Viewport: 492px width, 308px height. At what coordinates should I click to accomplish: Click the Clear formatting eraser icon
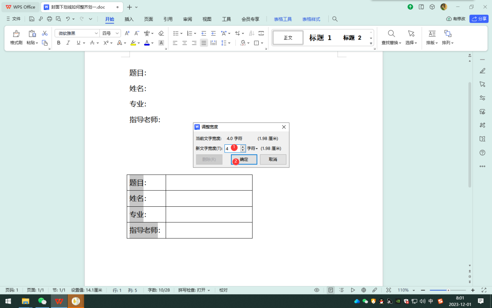161,33
